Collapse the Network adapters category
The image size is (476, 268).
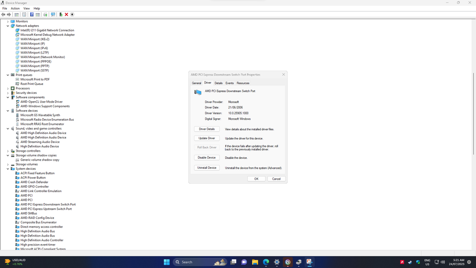[x=8, y=26]
